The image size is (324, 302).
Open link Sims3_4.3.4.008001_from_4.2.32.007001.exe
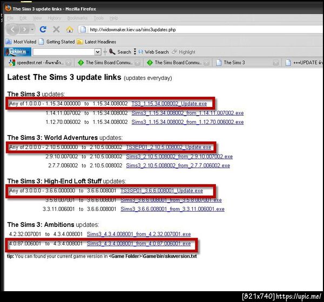(x=139, y=234)
